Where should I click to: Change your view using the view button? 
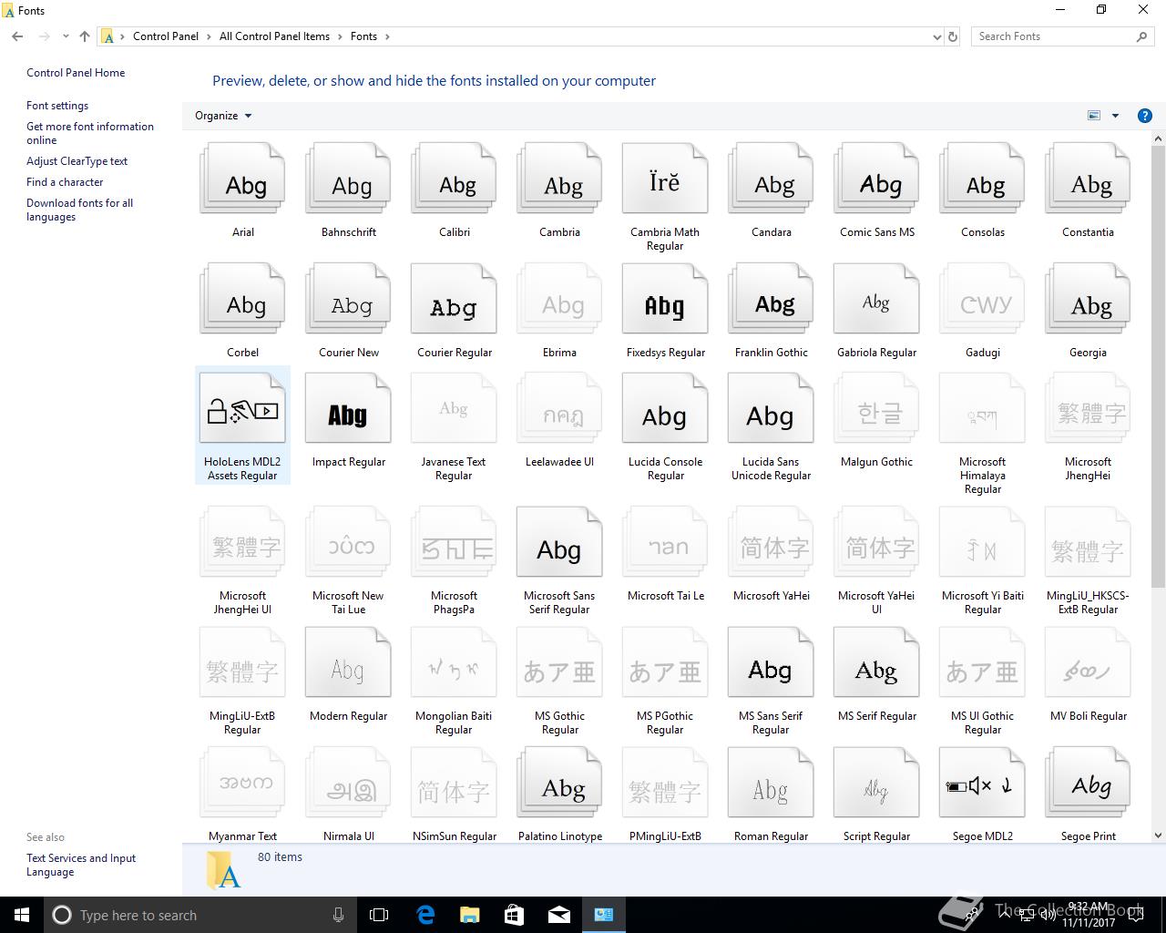point(1094,116)
